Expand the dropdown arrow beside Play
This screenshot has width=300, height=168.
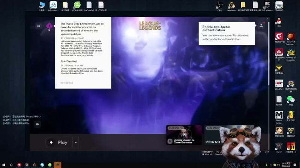coord(76,143)
